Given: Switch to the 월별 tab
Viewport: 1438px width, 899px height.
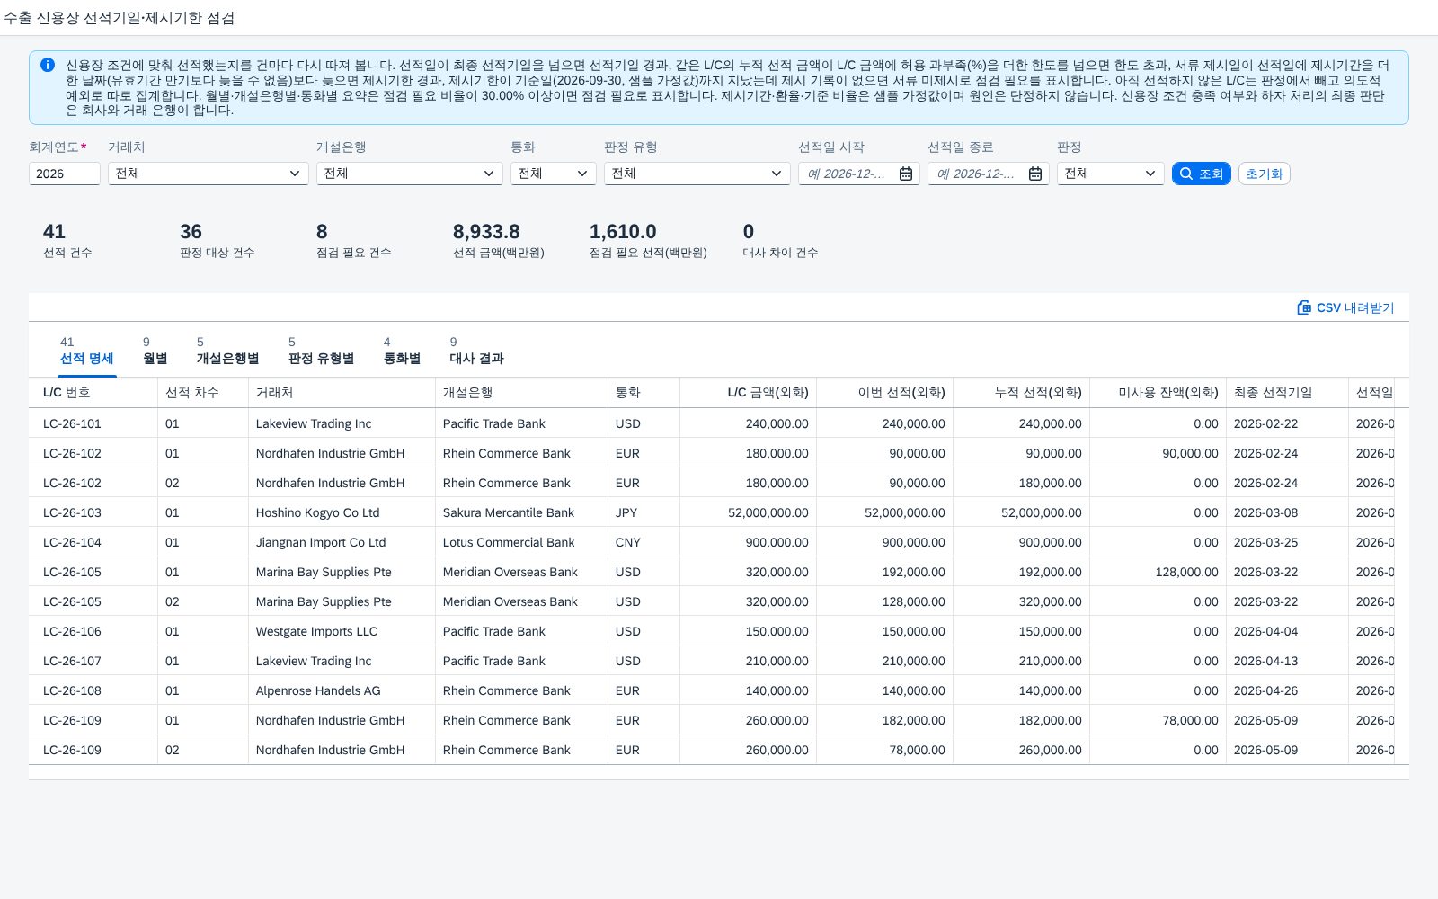Looking at the screenshot, I should tap(155, 351).
